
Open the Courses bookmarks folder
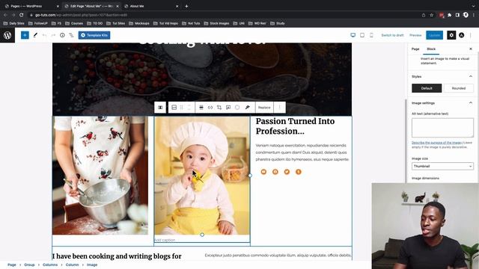point(74,23)
